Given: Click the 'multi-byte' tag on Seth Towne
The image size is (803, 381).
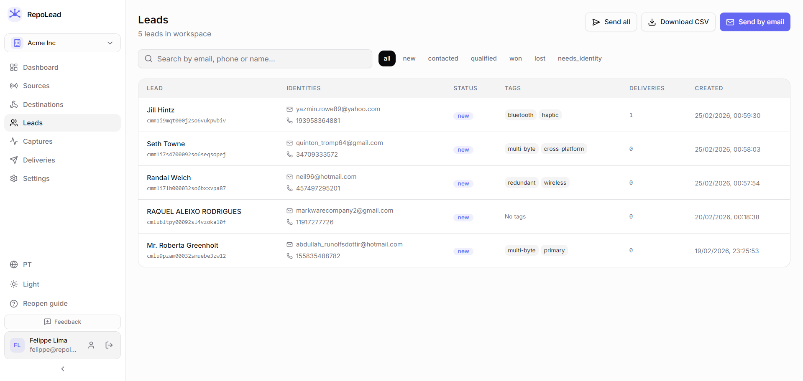Looking at the screenshot, I should 522,149.
